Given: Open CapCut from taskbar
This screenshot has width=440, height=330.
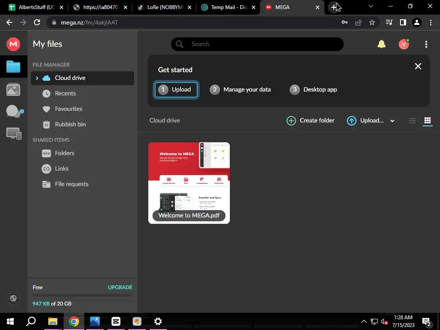Looking at the screenshot, I should [116, 321].
